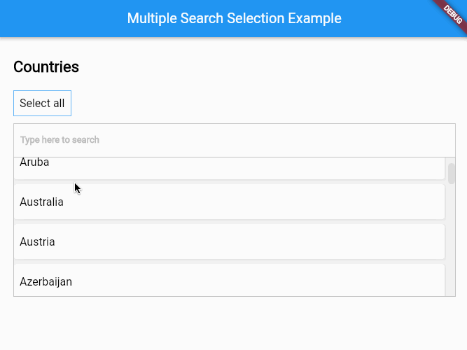Click the right side of the Aruba row
The width and height of the screenshot is (467, 350).
[x=392, y=168]
